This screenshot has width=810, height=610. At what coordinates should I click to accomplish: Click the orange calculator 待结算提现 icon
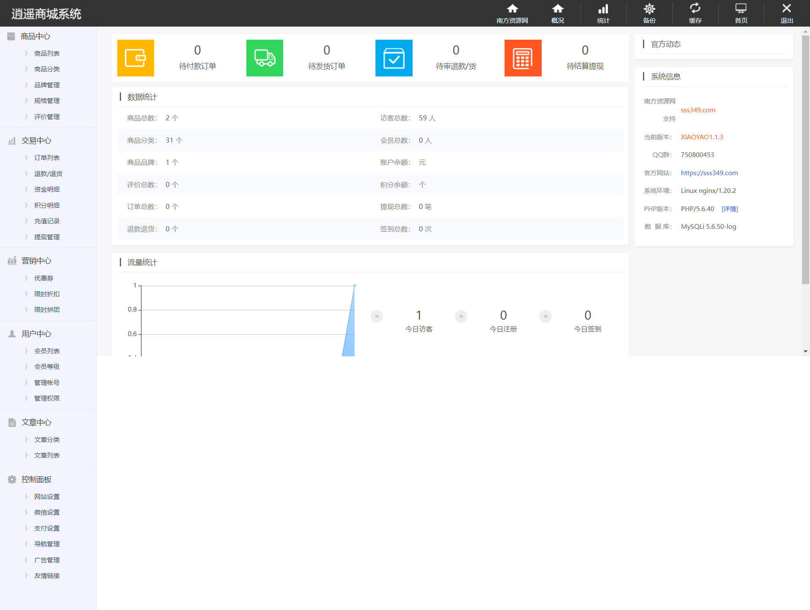pos(523,58)
